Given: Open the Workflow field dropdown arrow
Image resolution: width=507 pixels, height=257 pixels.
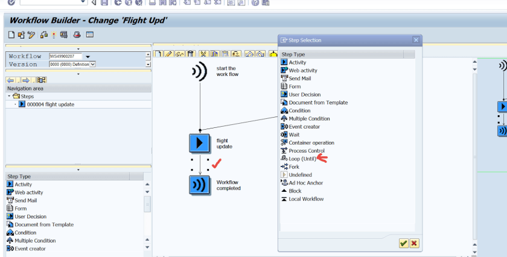Looking at the screenshot, I should click(x=88, y=57).
